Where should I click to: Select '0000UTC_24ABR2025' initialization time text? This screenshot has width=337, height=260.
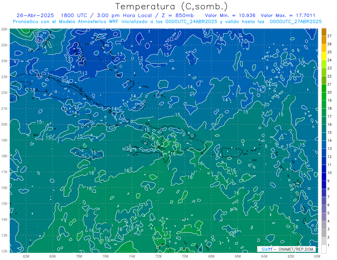click(191, 21)
